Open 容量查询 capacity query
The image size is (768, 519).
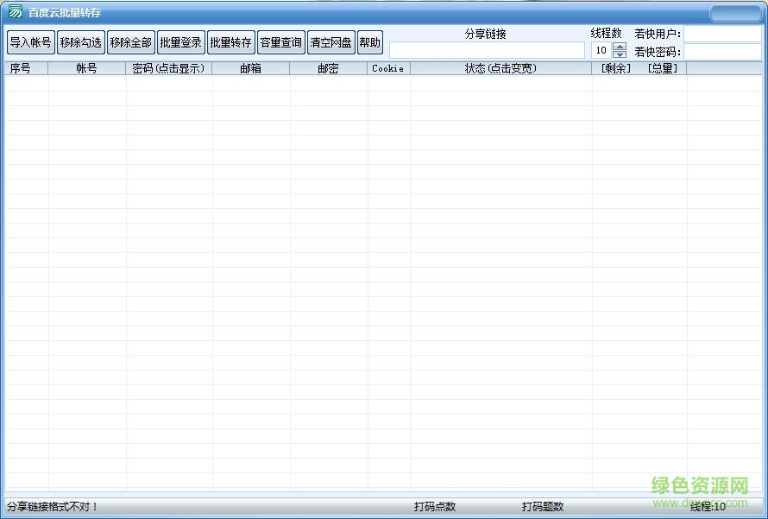click(280, 42)
